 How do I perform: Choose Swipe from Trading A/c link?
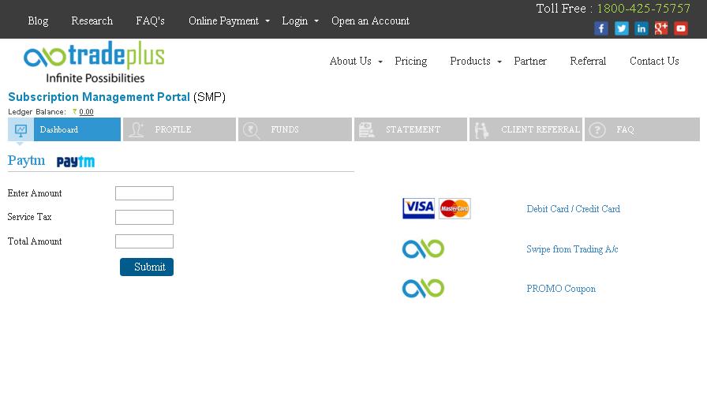point(572,249)
